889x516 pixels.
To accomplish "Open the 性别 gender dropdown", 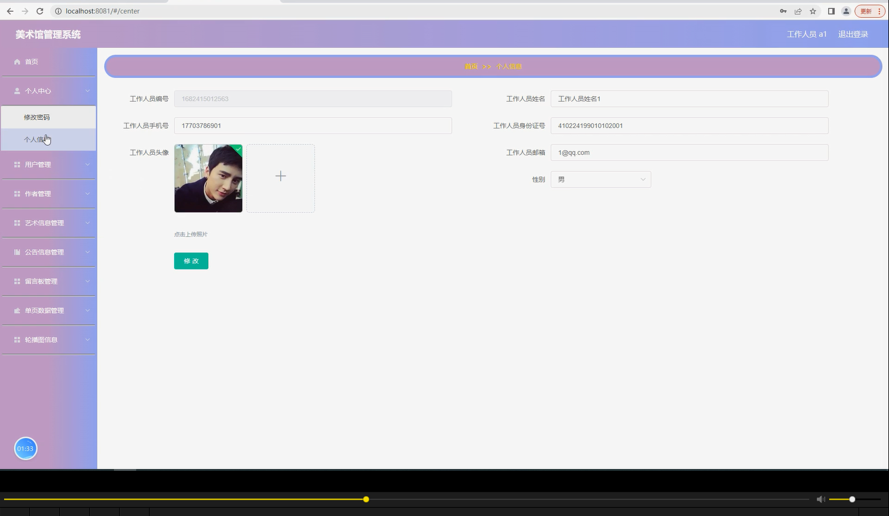I will [600, 179].
